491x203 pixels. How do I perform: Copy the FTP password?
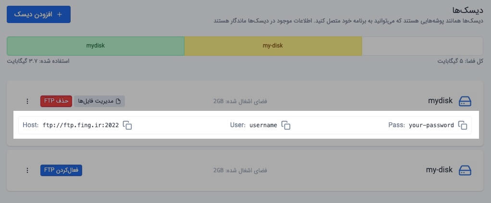pos(463,125)
